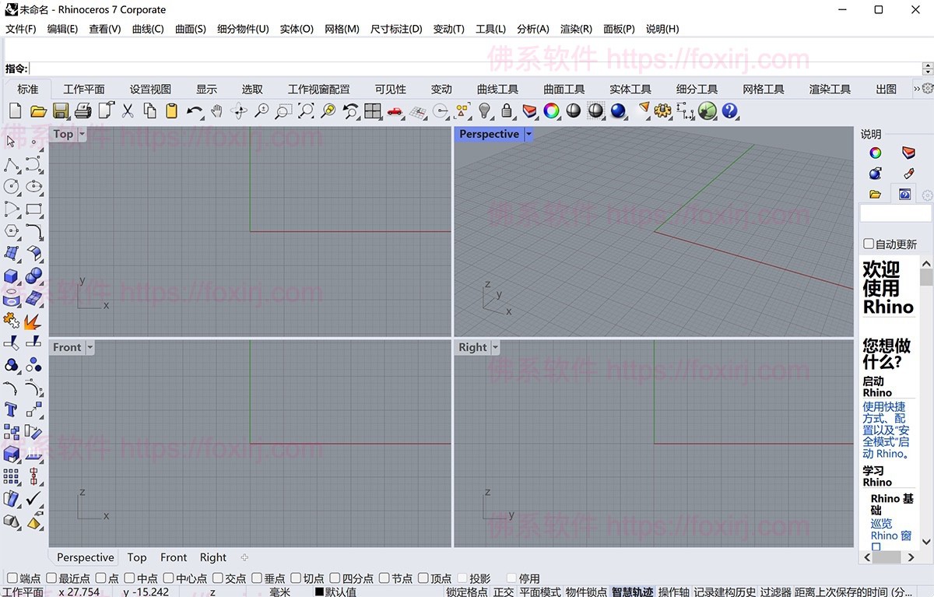
Task: Click the Save model icon
Action: tap(59, 111)
